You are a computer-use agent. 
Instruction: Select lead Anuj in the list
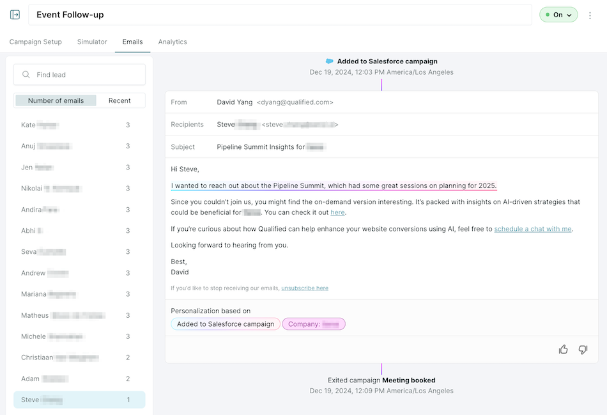[x=79, y=146]
